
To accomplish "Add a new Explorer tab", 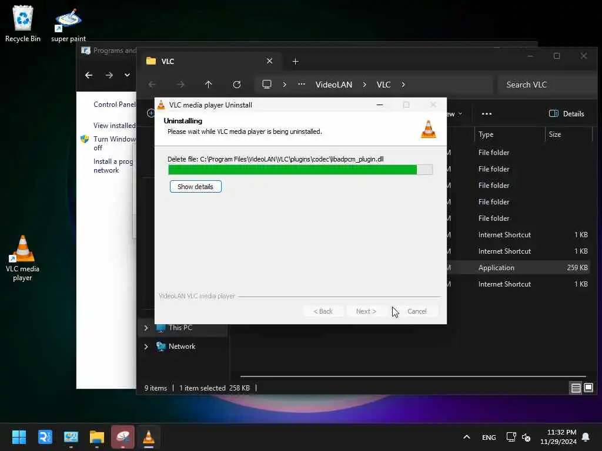I will [295, 61].
